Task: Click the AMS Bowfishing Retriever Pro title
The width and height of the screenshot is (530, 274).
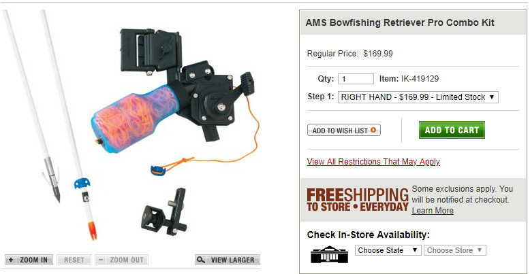Action: click(x=400, y=22)
